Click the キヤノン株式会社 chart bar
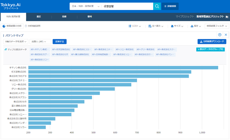 click(x=123, y=68)
